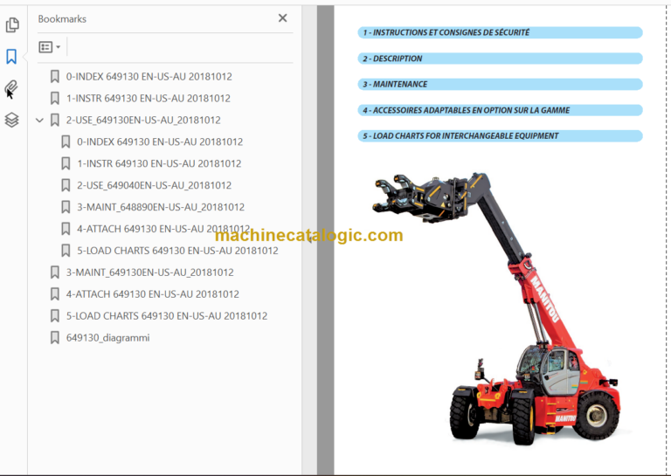Click bookmark icon of nested 5-LOAD CHARTS
The width and height of the screenshot is (671, 476).
[66, 251]
